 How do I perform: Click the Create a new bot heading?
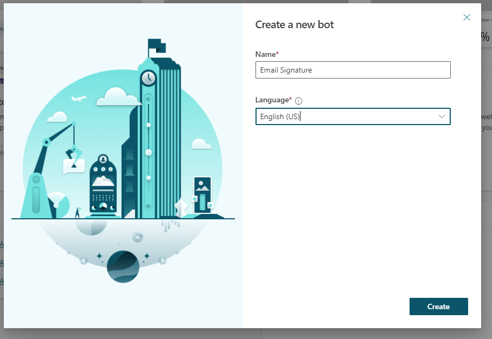[295, 24]
